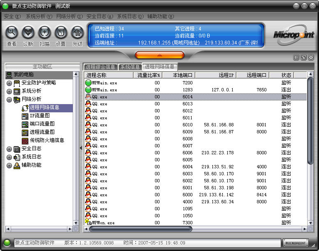The width and height of the screenshot is (319, 251).
Task: Click the 升级 upgrade arrows icon
Action: point(77,32)
